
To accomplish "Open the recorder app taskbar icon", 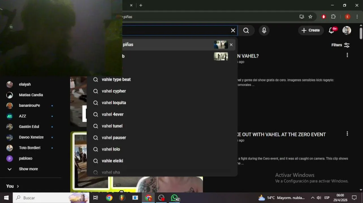I will [161, 198].
